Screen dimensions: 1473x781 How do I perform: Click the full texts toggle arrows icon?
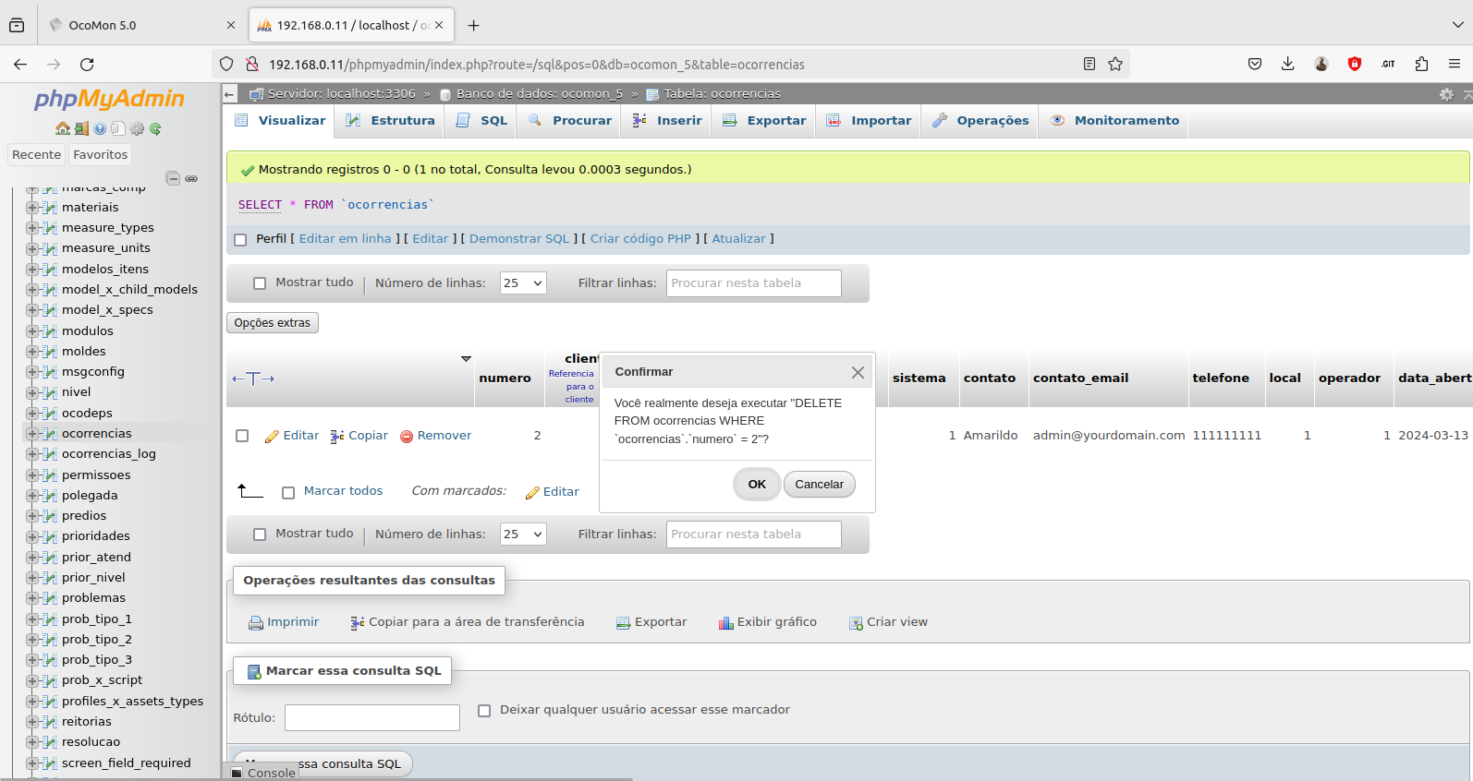(x=253, y=378)
